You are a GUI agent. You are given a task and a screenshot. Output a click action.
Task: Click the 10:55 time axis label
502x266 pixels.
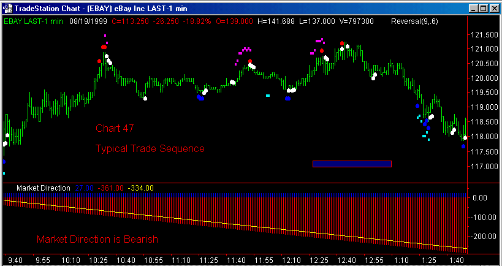pyautogui.click(x=153, y=260)
